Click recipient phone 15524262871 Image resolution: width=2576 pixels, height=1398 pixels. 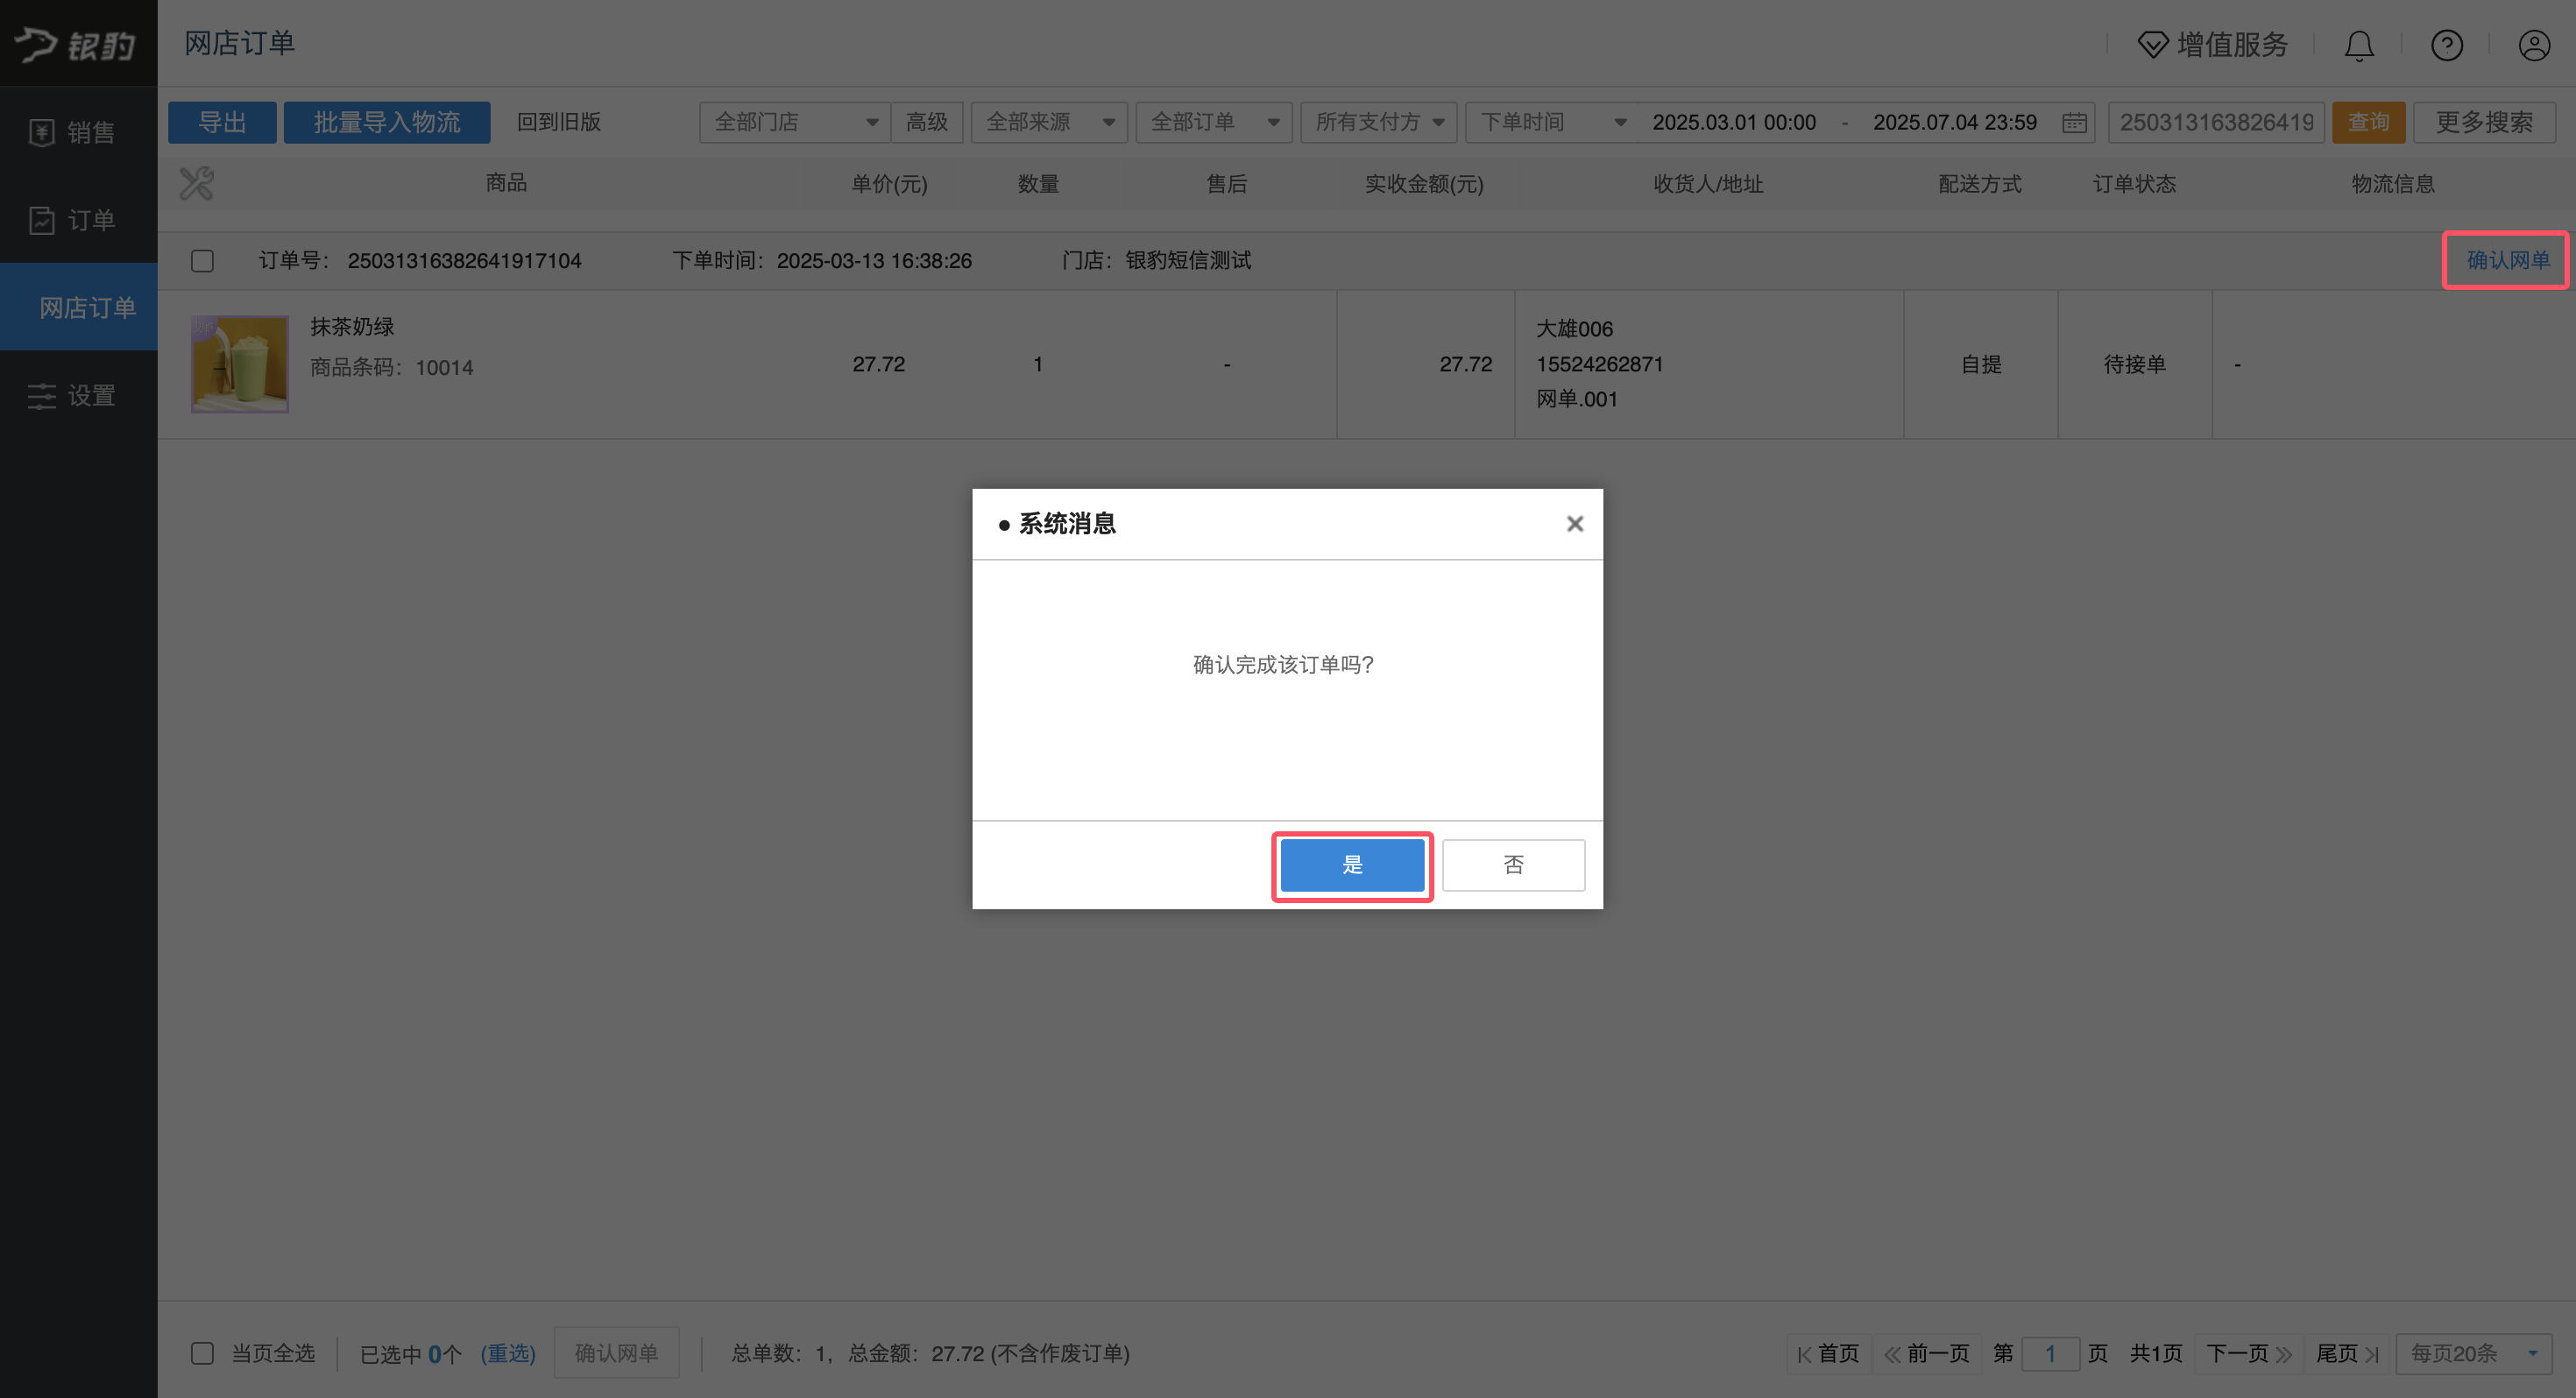click(1600, 364)
